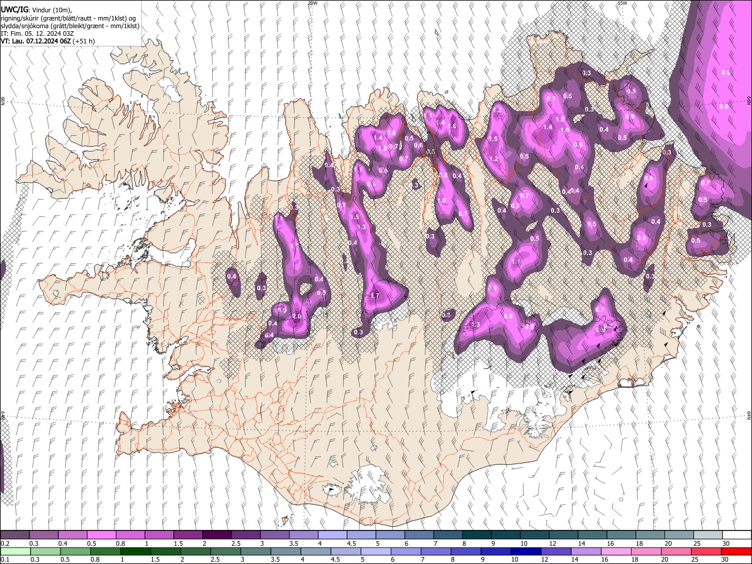Viewport: 752px width, 564px height.
Task: Click the '(+51 h)' forecast offset text
Action: (85, 42)
